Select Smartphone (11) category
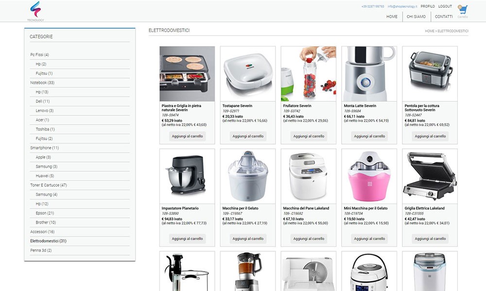The height and width of the screenshot is (291, 486). point(44,148)
